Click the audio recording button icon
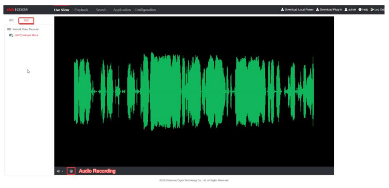 [x=71, y=171]
